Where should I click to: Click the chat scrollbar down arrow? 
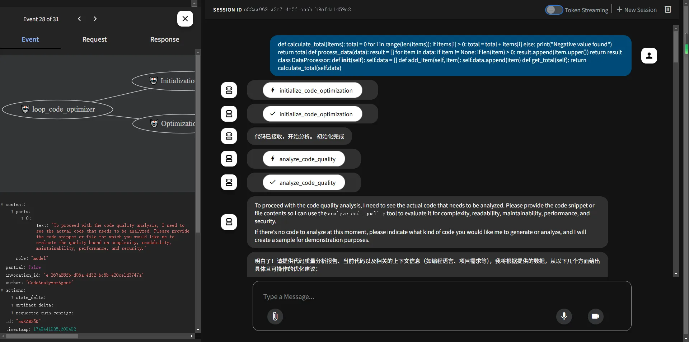tap(676, 274)
